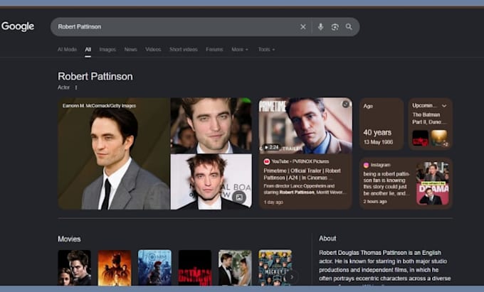Open the Twilight movie poster

coord(75,268)
